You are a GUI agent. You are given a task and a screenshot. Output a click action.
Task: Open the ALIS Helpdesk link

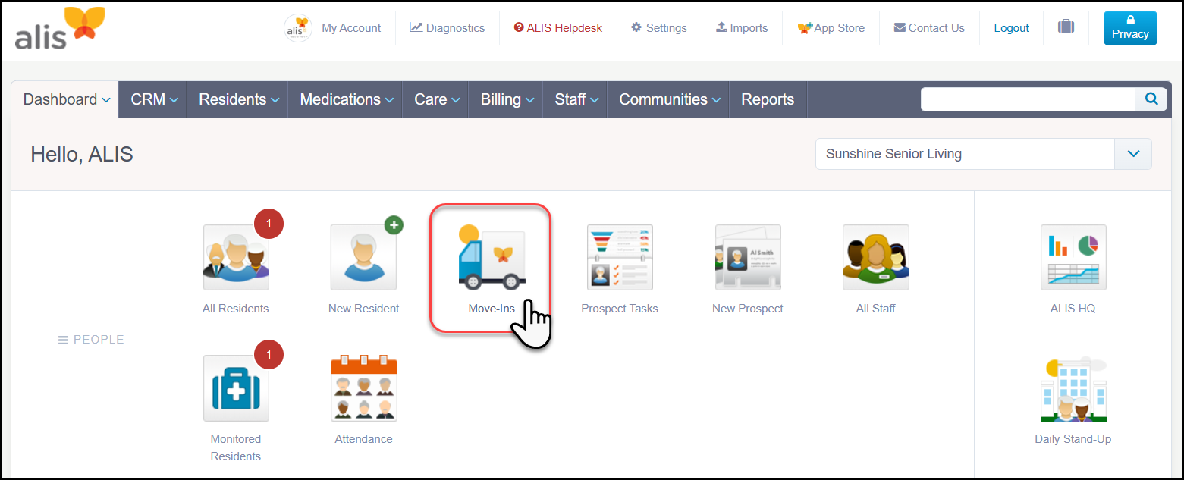(x=558, y=28)
